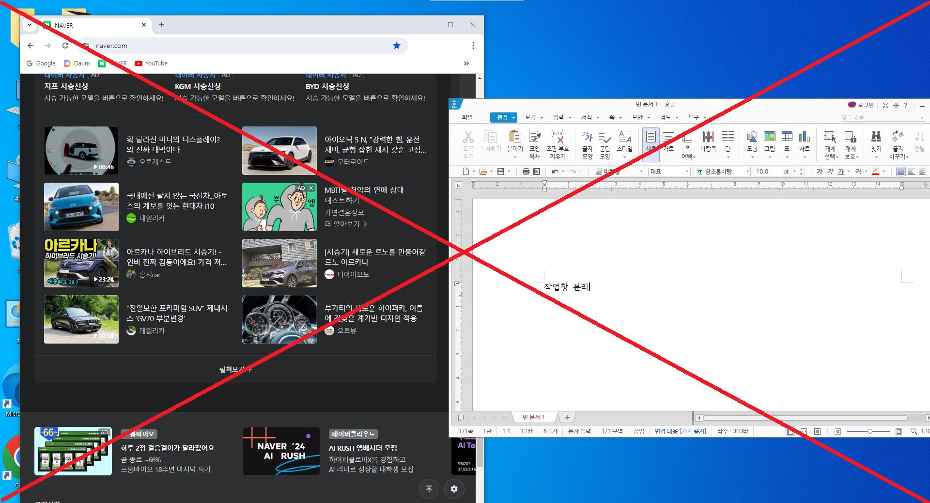Open the 파일 menu
930x503 pixels.
(467, 117)
